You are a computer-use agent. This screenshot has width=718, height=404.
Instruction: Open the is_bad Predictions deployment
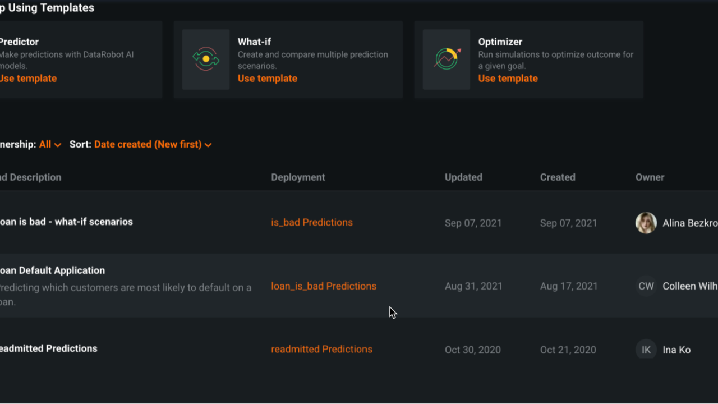click(x=312, y=222)
